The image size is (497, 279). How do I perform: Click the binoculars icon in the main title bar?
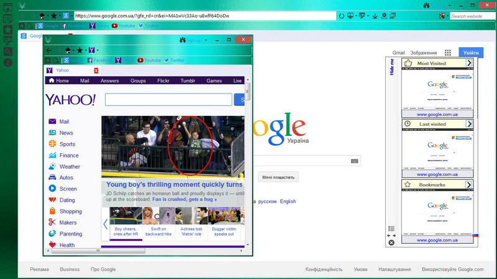[426, 6]
